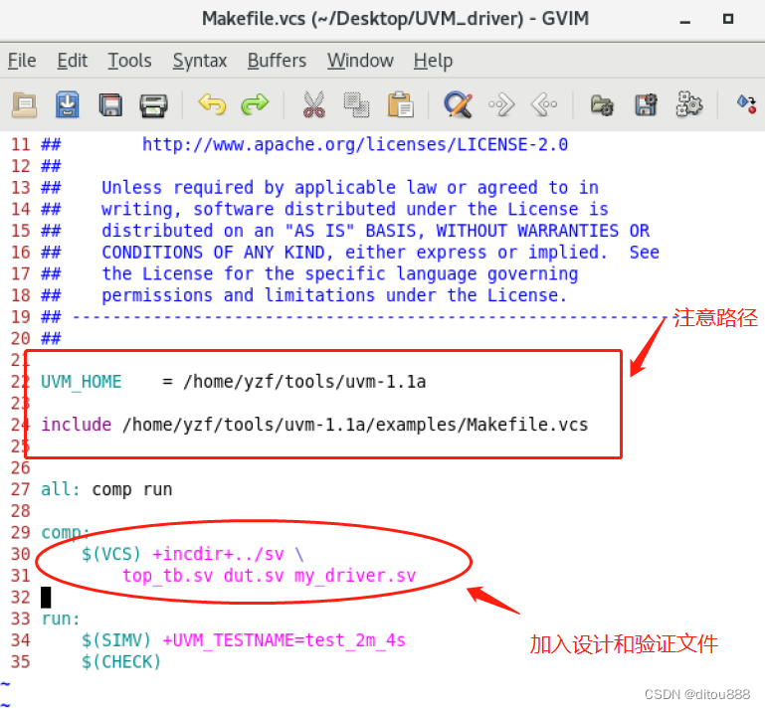765x709 pixels.
Task: Click the 'comp:' target on line 29
Action: (66, 533)
